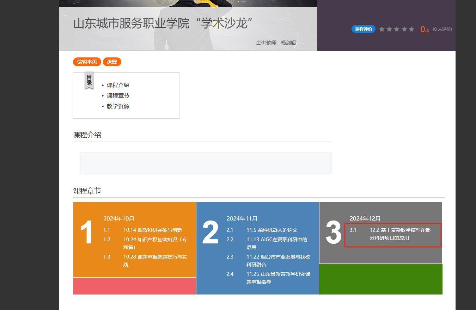Click the 2024年11月 unit heading
Image resolution: width=476 pixels, height=310 pixels.
[242, 218]
